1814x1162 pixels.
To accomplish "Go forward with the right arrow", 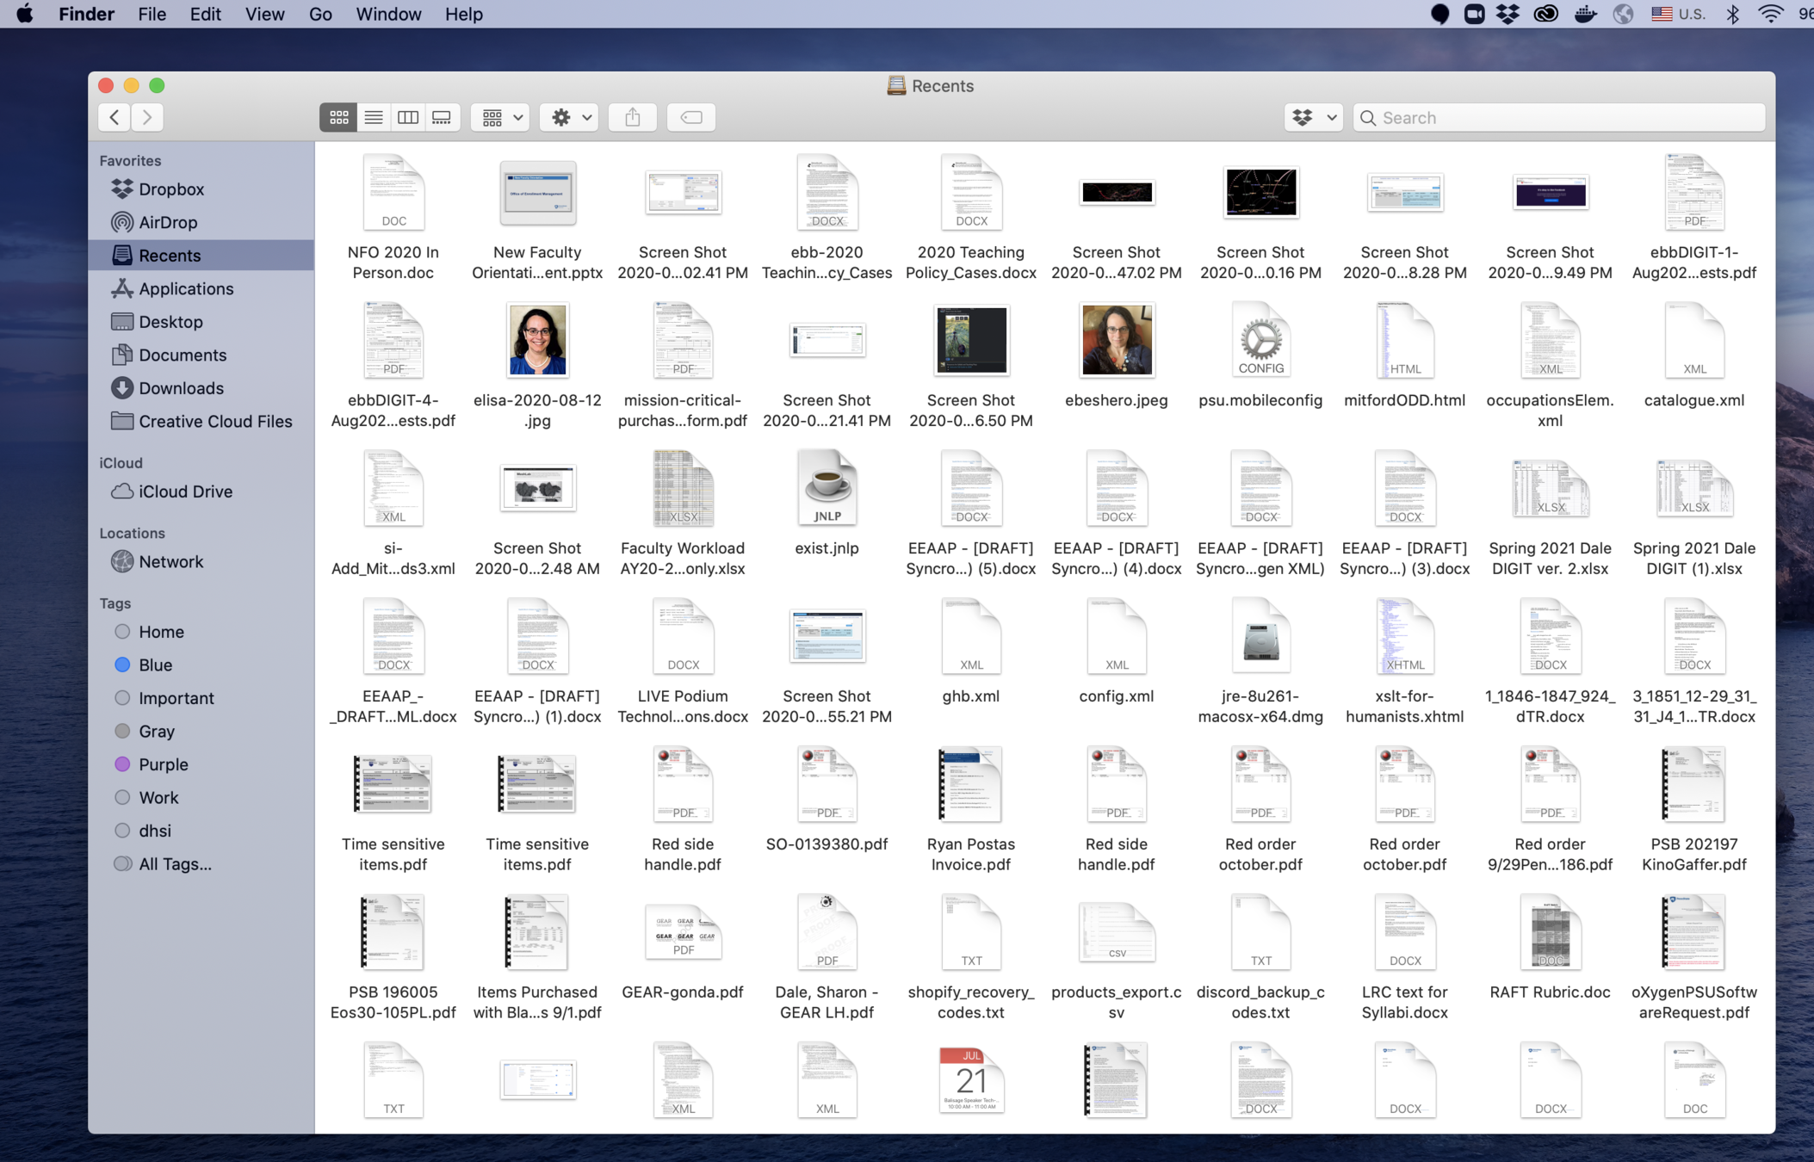I will (147, 117).
